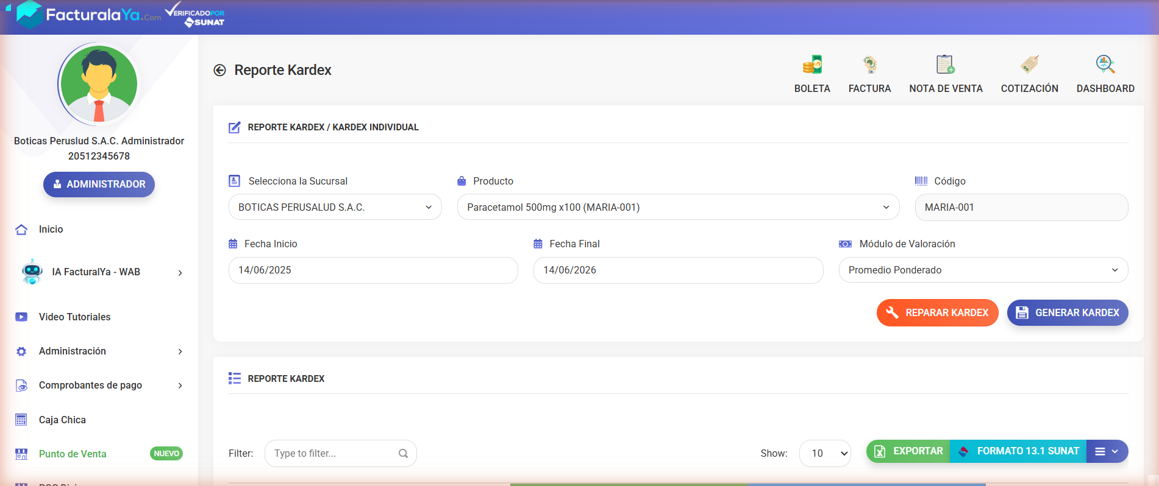The image size is (1159, 486).
Task: Click the FORMATO 13.1 SUNAT button
Action: click(x=1018, y=451)
